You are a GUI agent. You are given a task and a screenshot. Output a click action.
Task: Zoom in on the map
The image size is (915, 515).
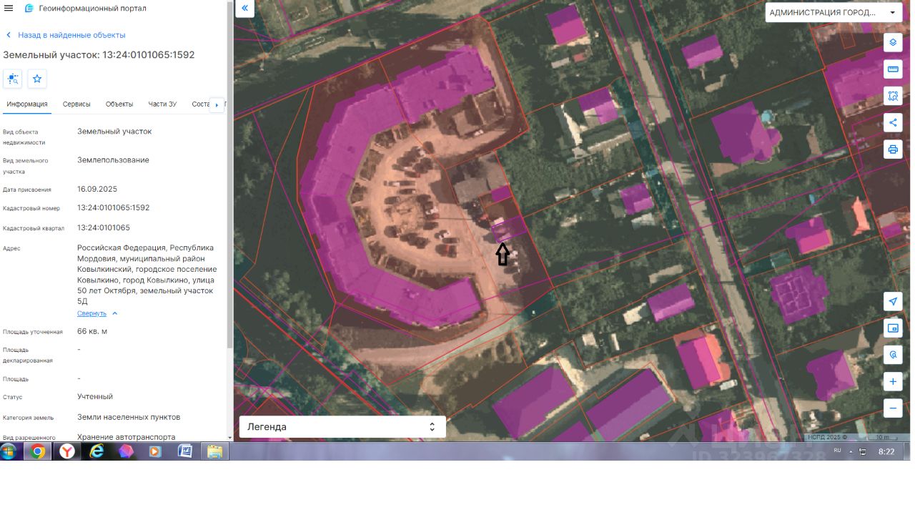[x=893, y=382]
